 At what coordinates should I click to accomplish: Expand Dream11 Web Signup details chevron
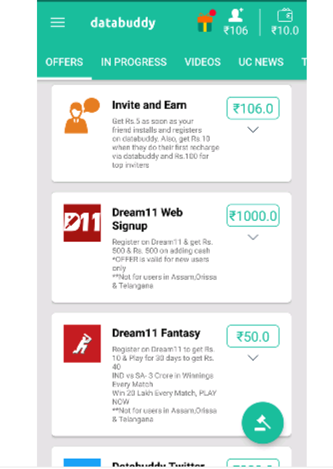point(253,237)
